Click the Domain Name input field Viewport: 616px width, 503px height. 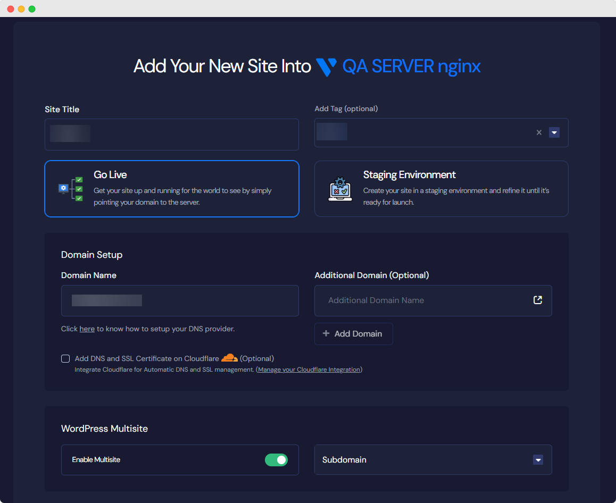(180, 300)
